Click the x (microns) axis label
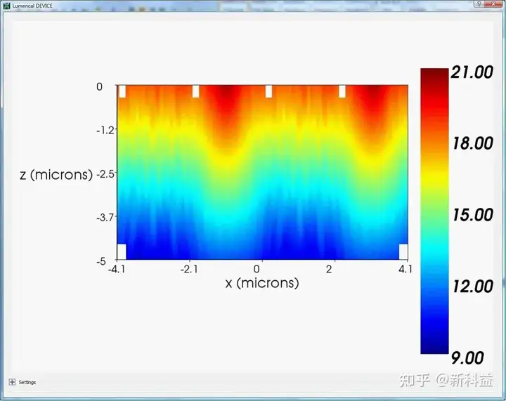Viewport: 506px width, 401px height. click(261, 283)
